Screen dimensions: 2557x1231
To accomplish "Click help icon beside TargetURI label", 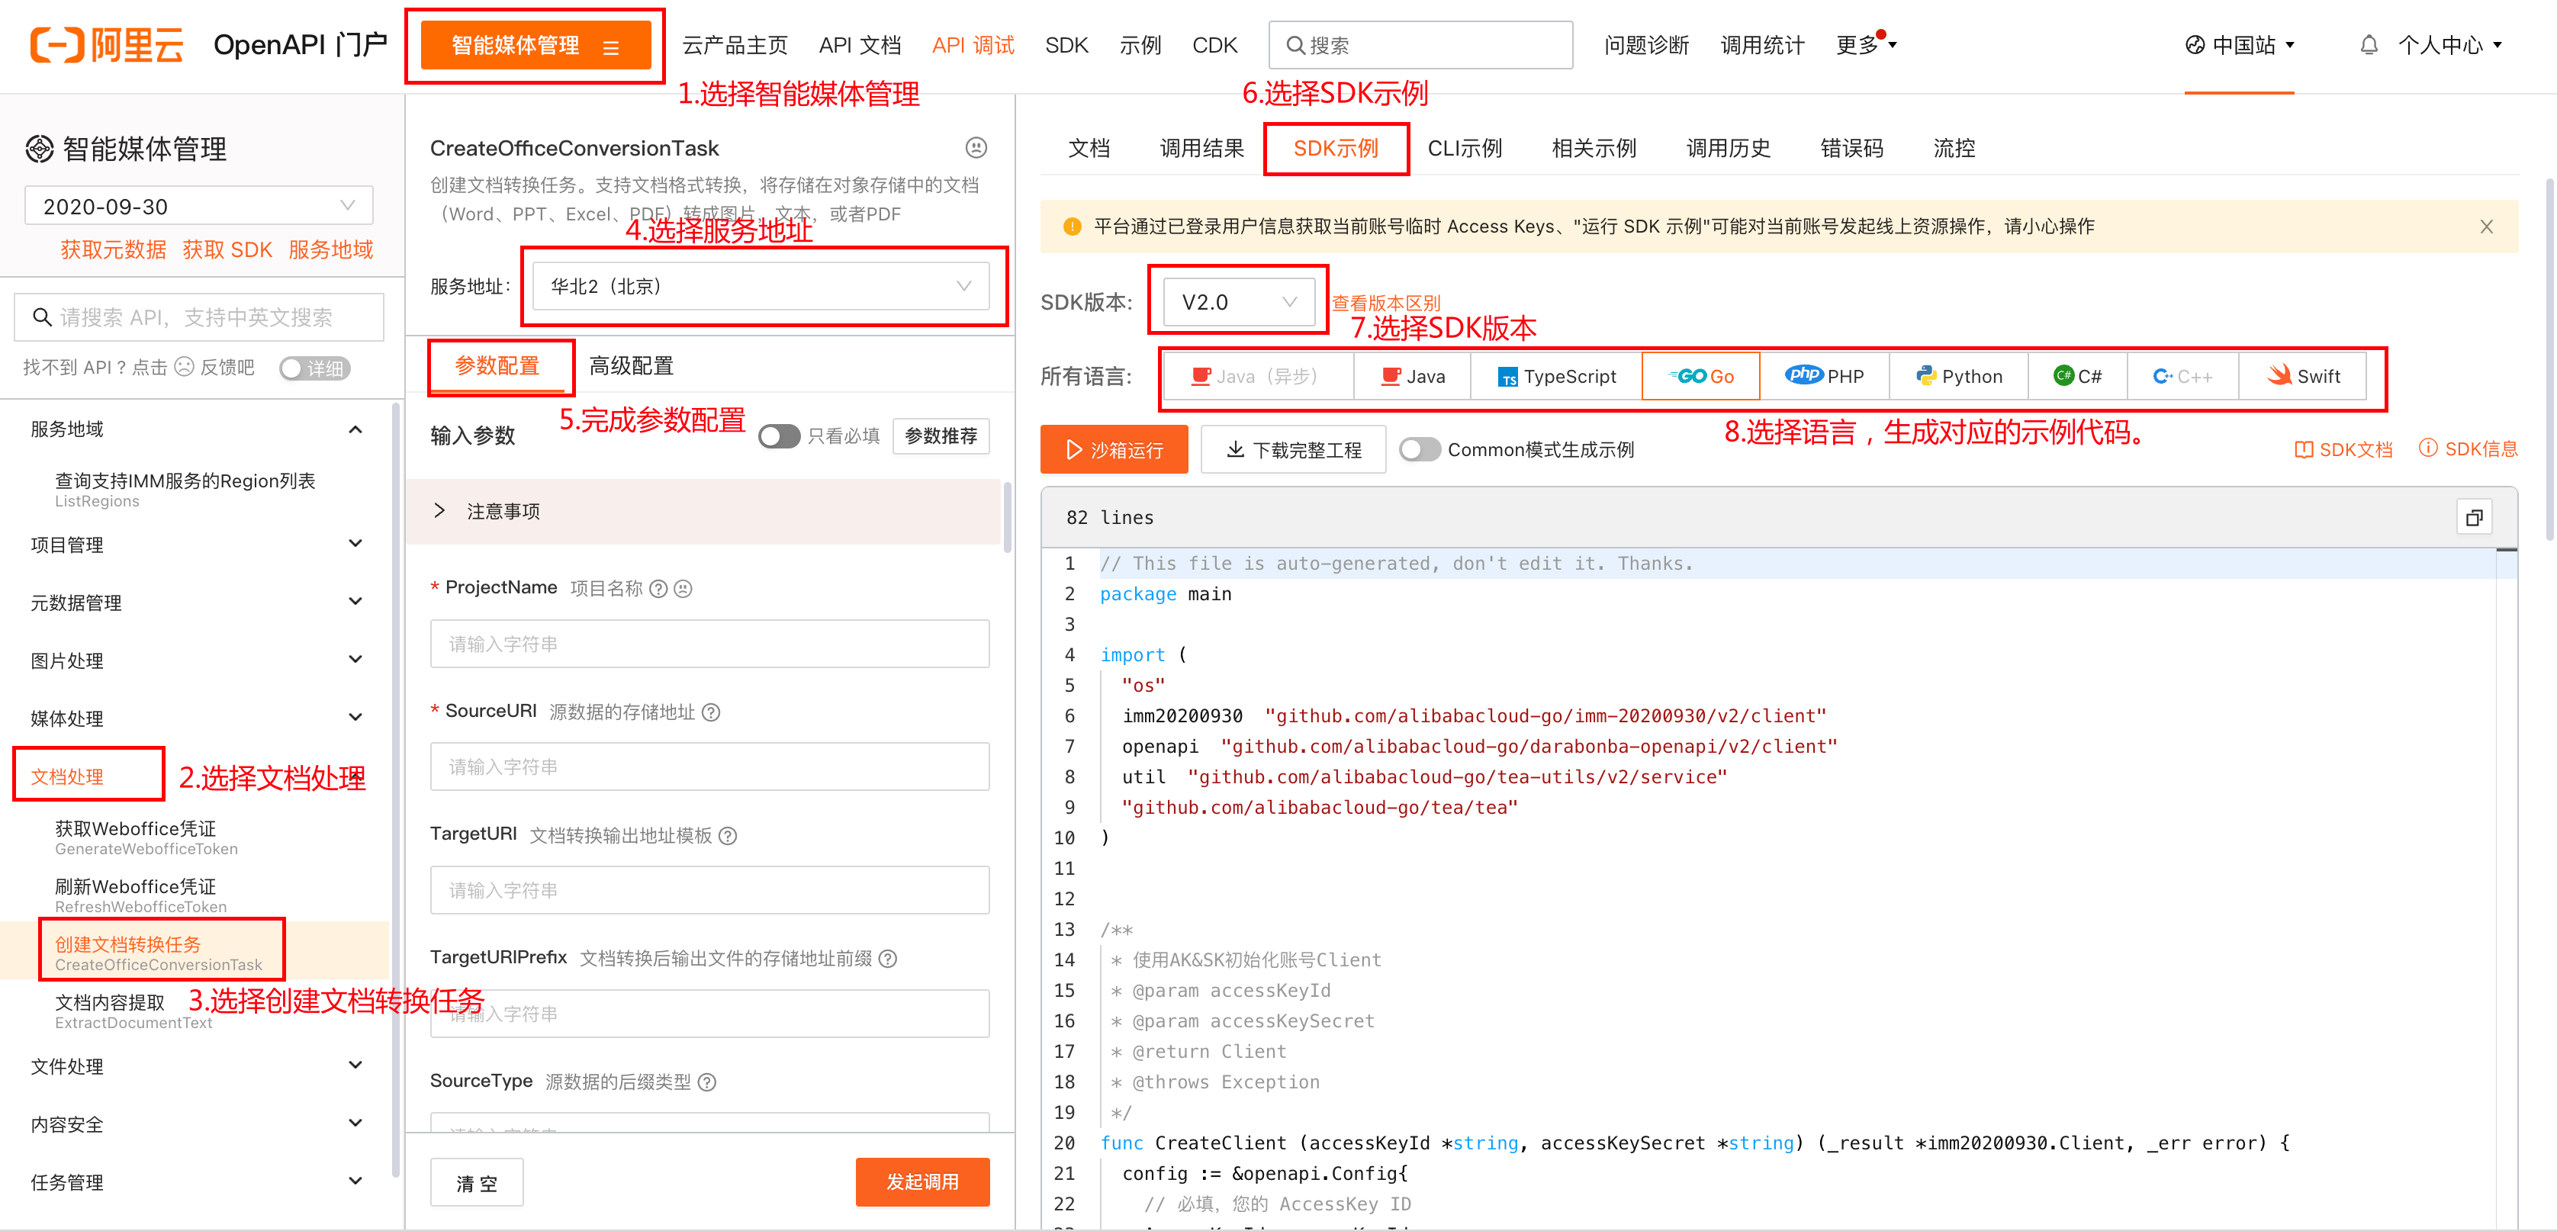I will coord(728,836).
